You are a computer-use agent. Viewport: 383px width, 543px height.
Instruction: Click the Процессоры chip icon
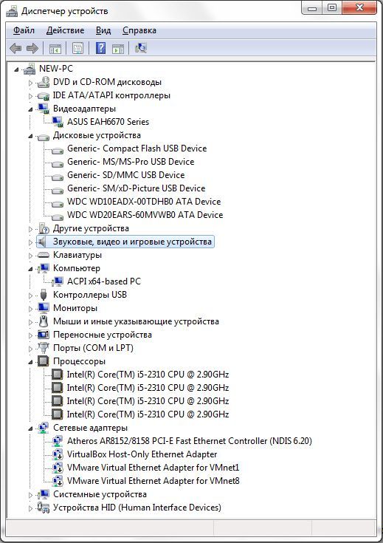click(x=44, y=361)
